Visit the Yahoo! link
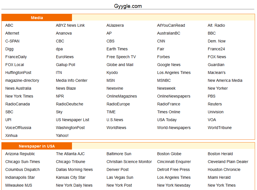This screenshot has width=257, height=190. 62,135
